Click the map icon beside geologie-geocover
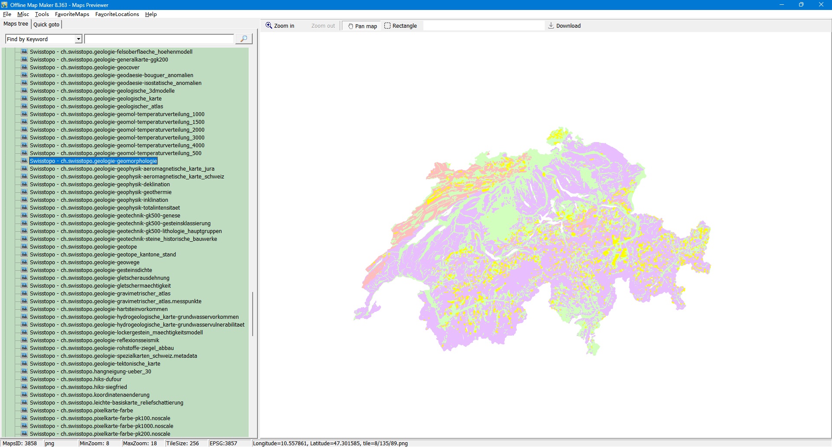The width and height of the screenshot is (832, 447). point(24,67)
